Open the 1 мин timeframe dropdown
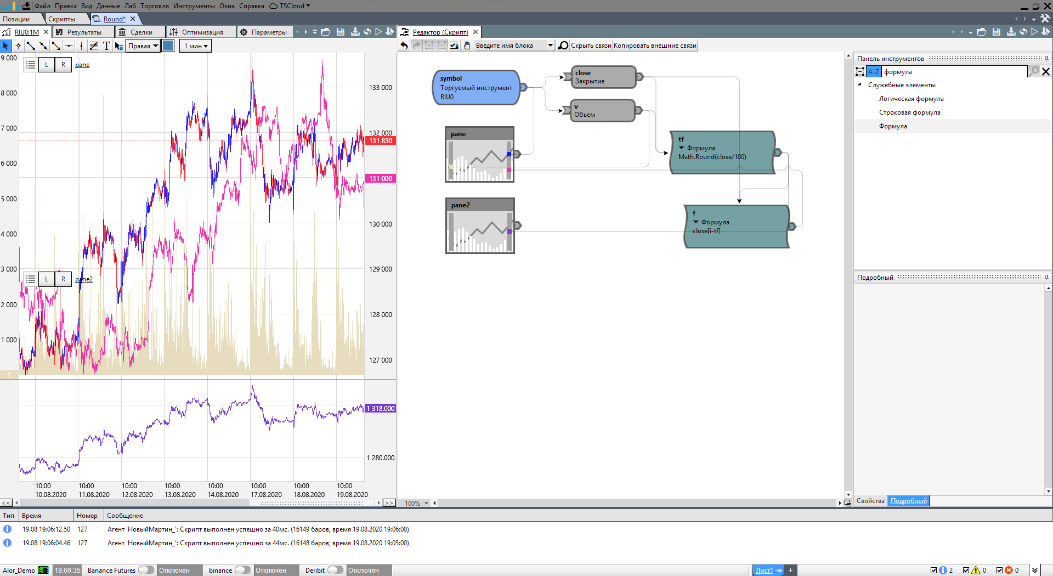Screen dimensions: 1053x576 [195, 46]
